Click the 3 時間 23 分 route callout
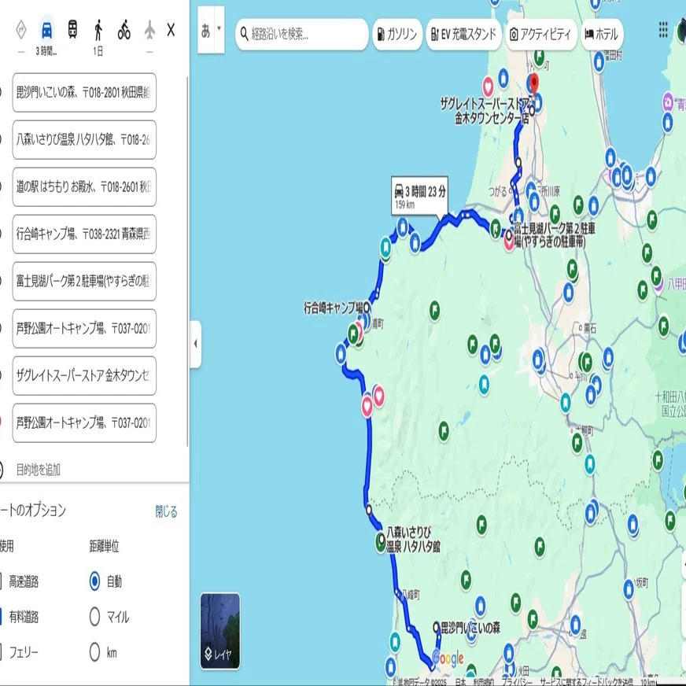 pyautogui.click(x=419, y=196)
